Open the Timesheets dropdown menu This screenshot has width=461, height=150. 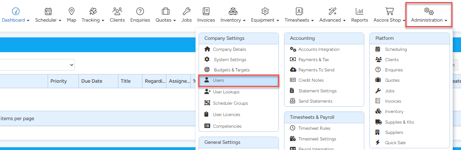pos(299,20)
